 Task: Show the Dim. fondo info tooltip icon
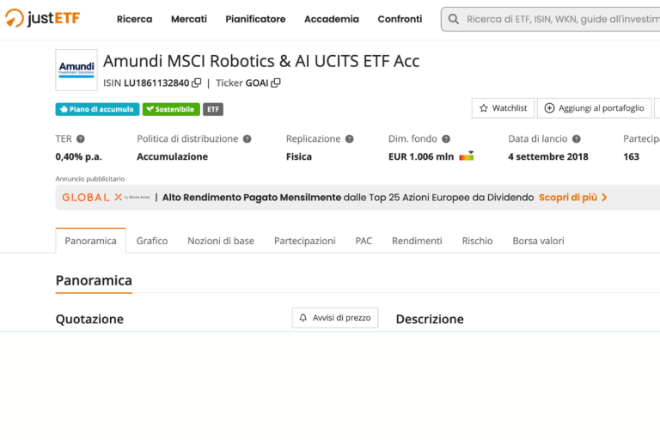[445, 138]
